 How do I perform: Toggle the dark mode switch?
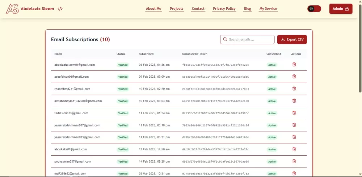314,9
